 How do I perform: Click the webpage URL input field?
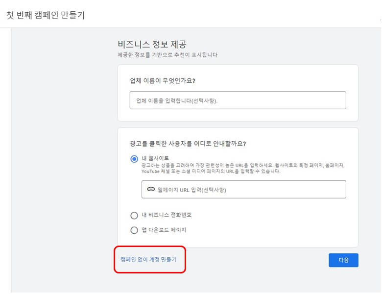pyautogui.click(x=243, y=190)
